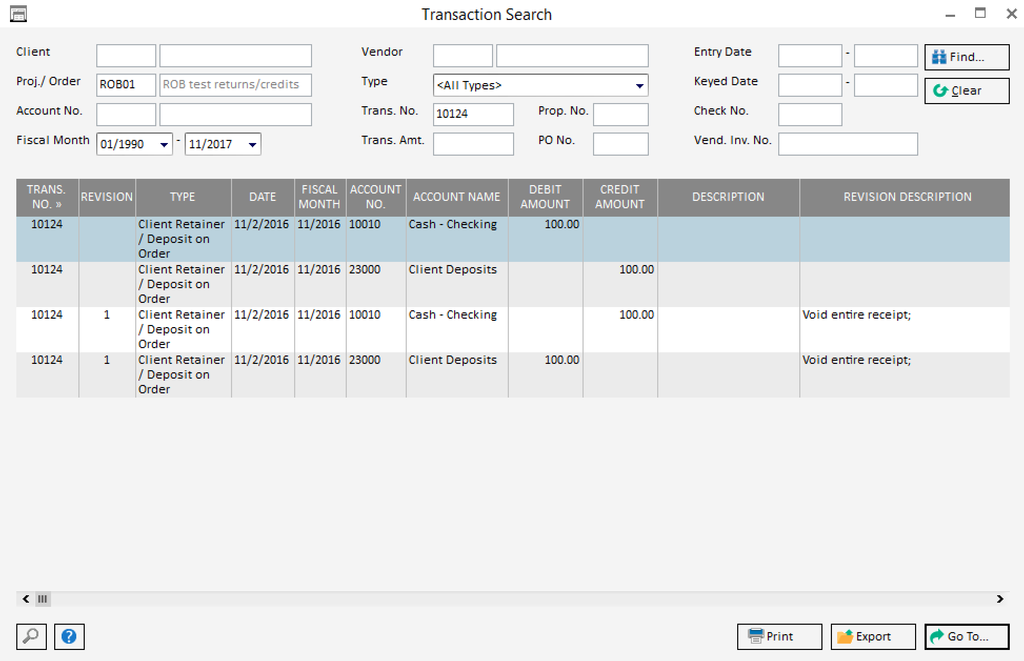Sort results by the TRANS. NO. column

point(46,197)
